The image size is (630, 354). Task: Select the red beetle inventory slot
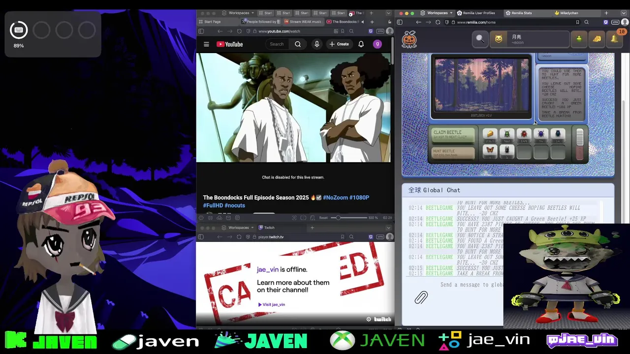tap(524, 135)
